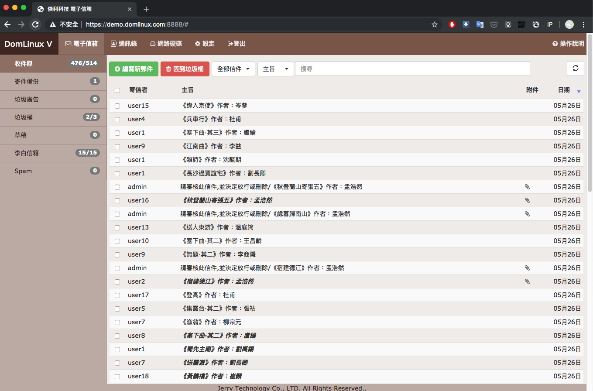Compose a new email with 編寫新郵件
Screen dimensions: 593x391
tap(134, 69)
